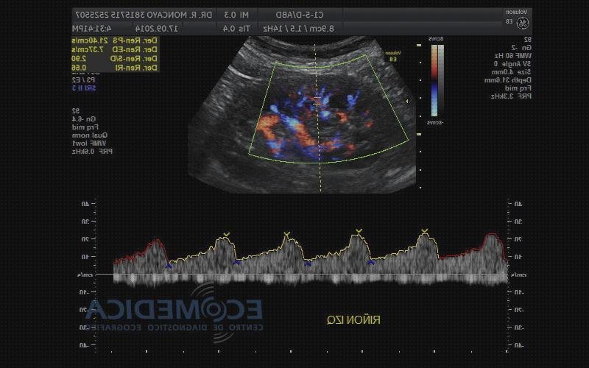The height and width of the screenshot is (368, 589).
Task: Click the PRF 3.3kHz setting
Action: coord(511,96)
